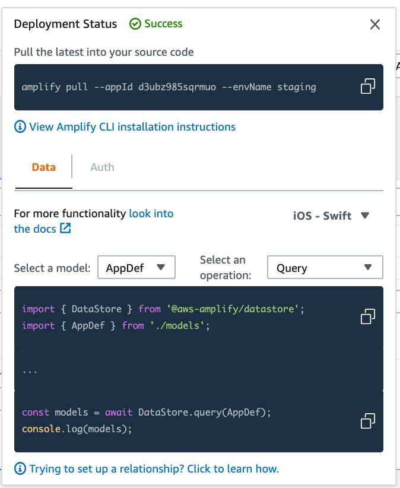
Task: Select the Data tab
Action: (43, 167)
